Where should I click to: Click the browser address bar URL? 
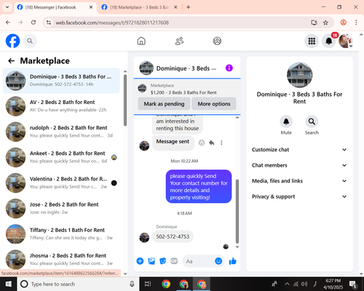click(112, 23)
